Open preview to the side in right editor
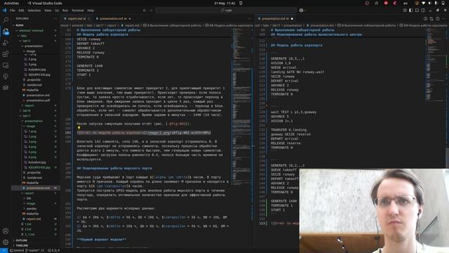Screen dimensions: 449x253 pyautogui.click(x=425, y=19)
